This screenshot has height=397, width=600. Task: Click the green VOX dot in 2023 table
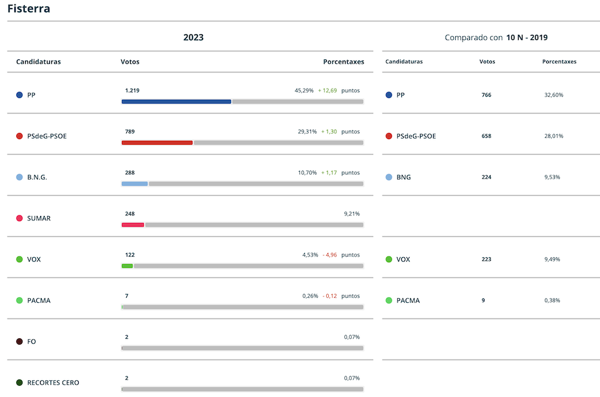19,259
